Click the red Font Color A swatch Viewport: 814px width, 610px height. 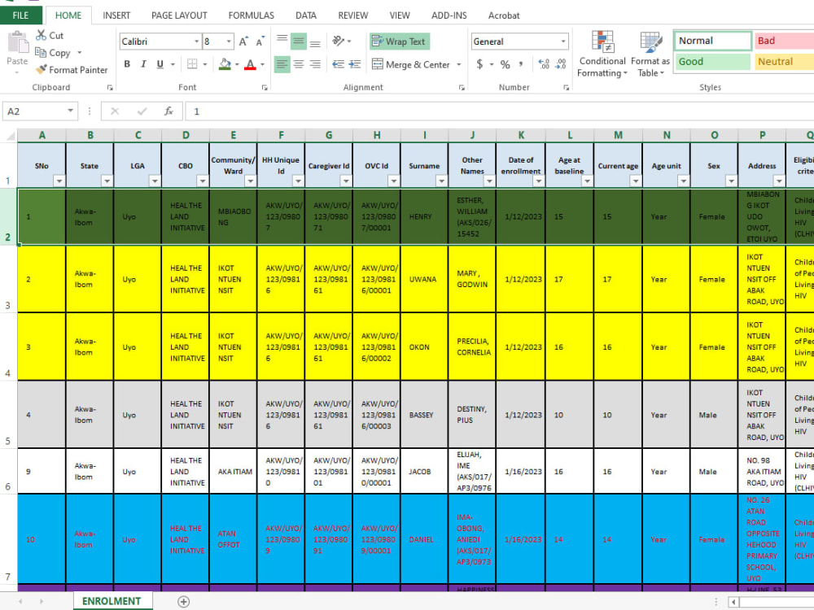250,64
